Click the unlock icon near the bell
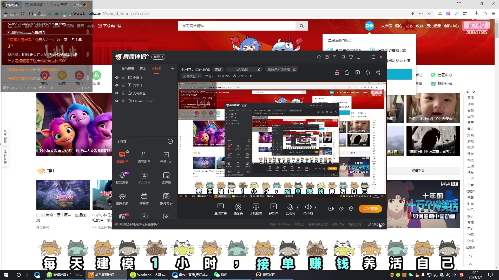Screen dimensions: 499x280 tap(347, 72)
